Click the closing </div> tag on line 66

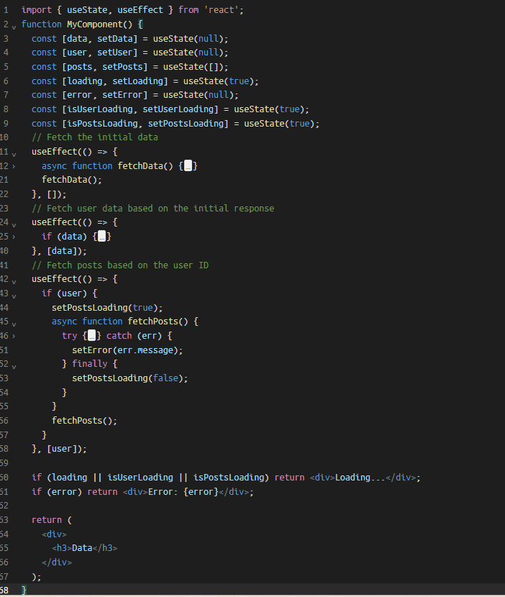tap(57, 562)
